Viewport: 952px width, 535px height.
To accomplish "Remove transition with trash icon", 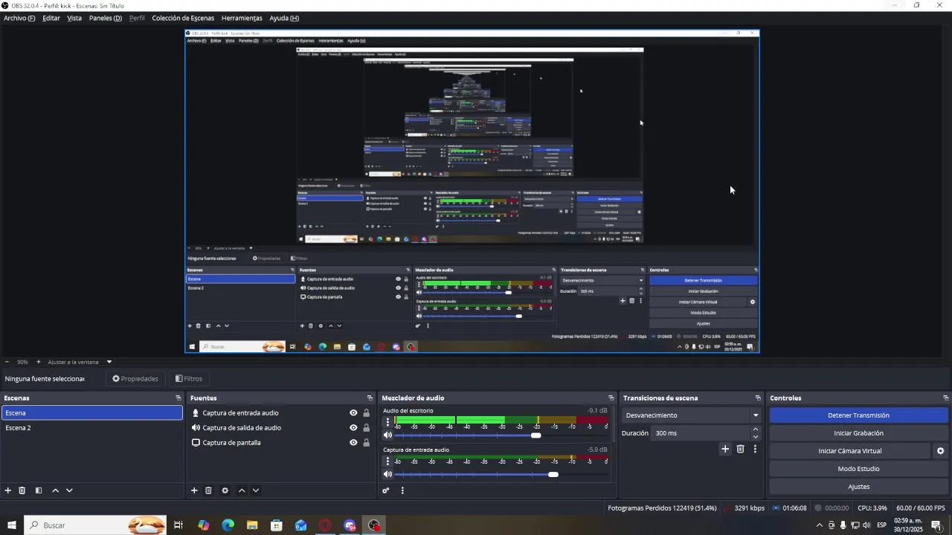I will pyautogui.click(x=740, y=449).
